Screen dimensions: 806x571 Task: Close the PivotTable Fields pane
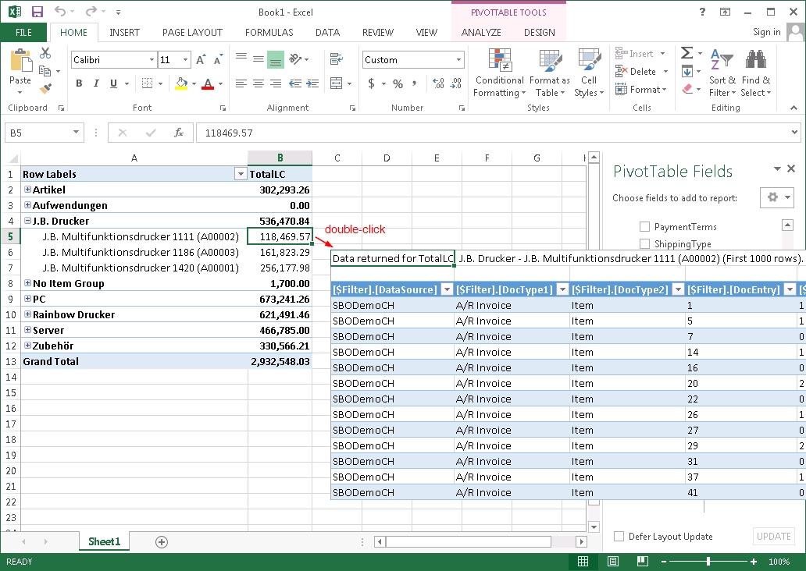click(x=791, y=168)
